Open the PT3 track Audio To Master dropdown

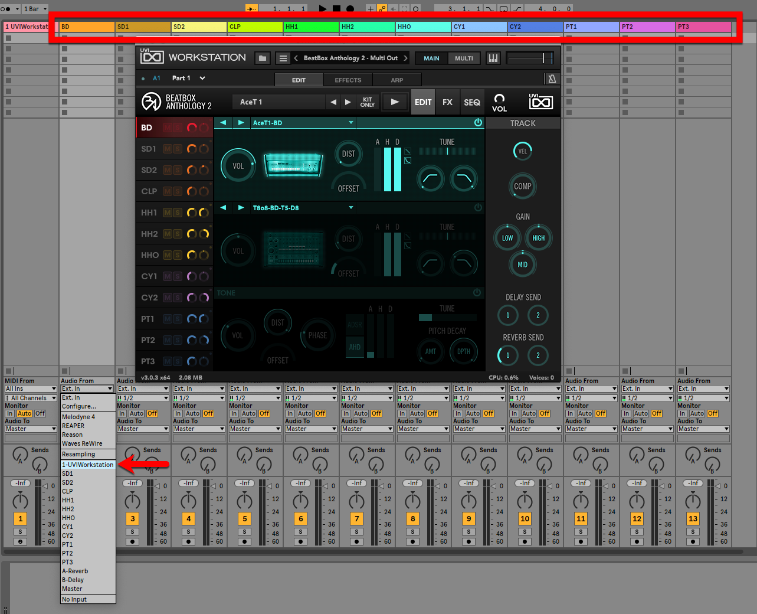703,429
